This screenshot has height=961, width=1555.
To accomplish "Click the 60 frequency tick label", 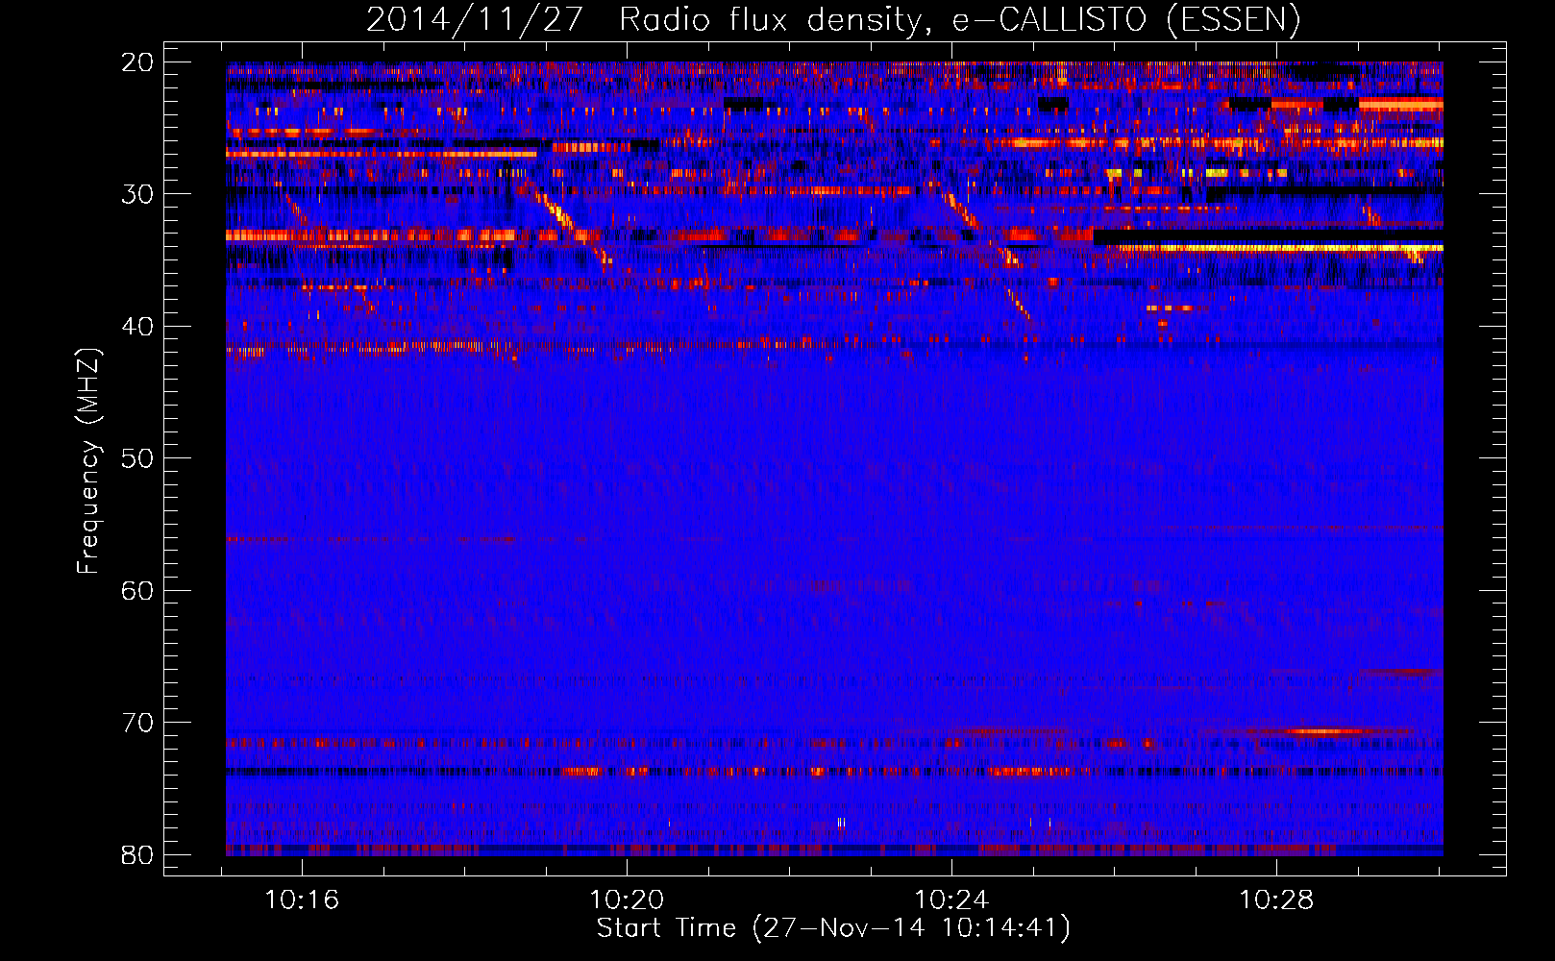I will (137, 590).
